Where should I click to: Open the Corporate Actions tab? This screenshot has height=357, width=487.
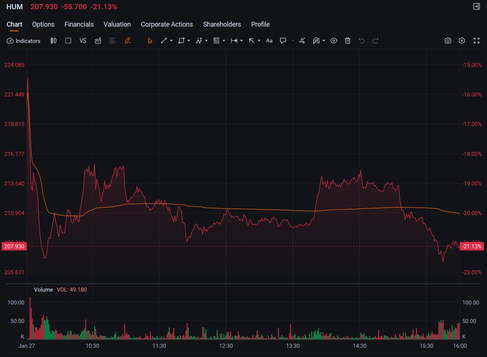click(167, 24)
